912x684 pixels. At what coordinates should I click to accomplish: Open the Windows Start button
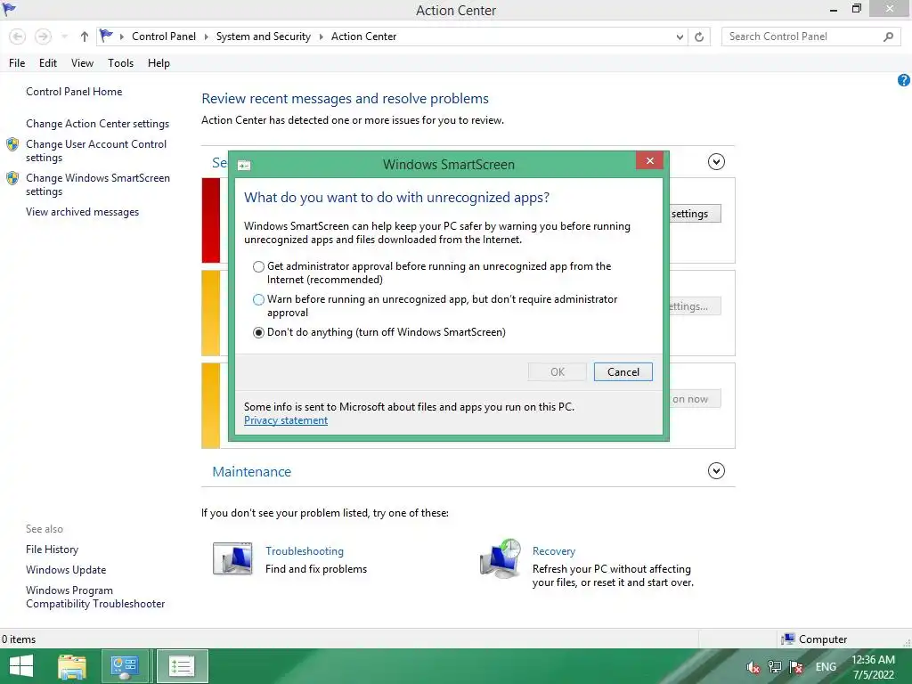(x=21, y=666)
